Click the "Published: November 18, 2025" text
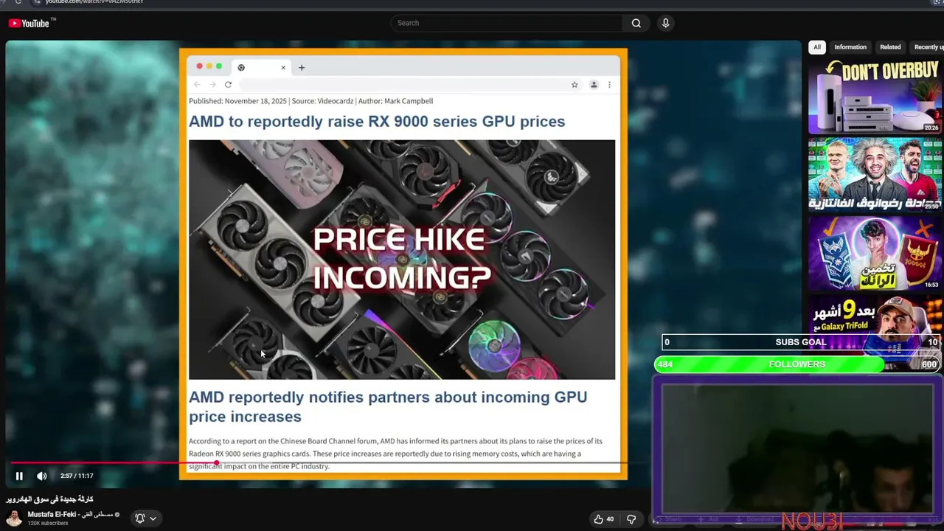This screenshot has height=531, width=944. tap(237, 101)
